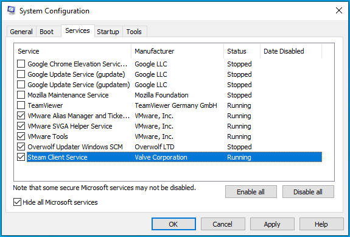
Task: Select the VMware SVGA Helper Service name
Action: point(70,126)
